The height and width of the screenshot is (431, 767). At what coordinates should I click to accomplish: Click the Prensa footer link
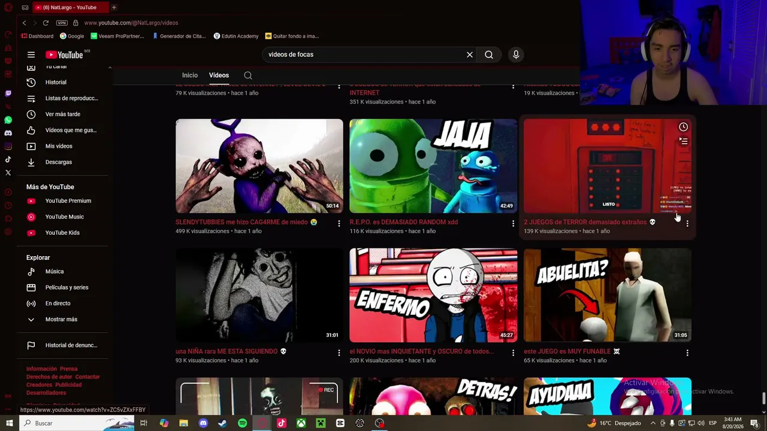click(69, 369)
